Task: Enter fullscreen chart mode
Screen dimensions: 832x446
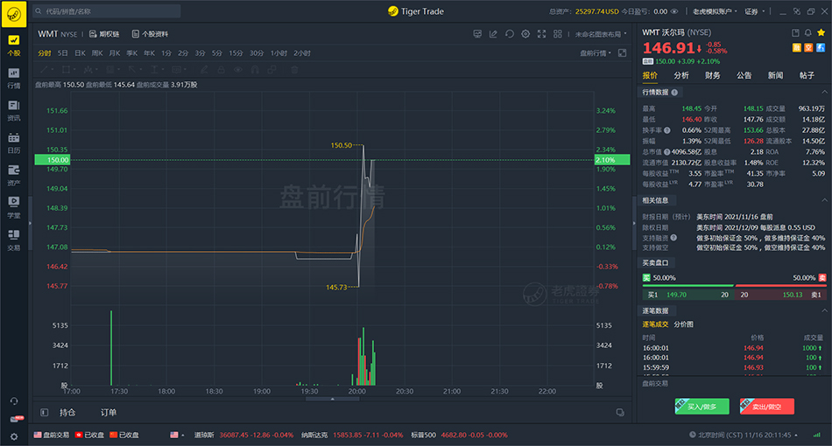Action: pos(541,34)
